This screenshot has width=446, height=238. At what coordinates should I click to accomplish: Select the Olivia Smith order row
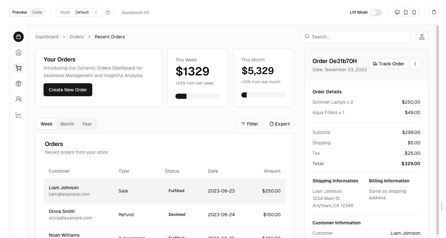pos(165,215)
